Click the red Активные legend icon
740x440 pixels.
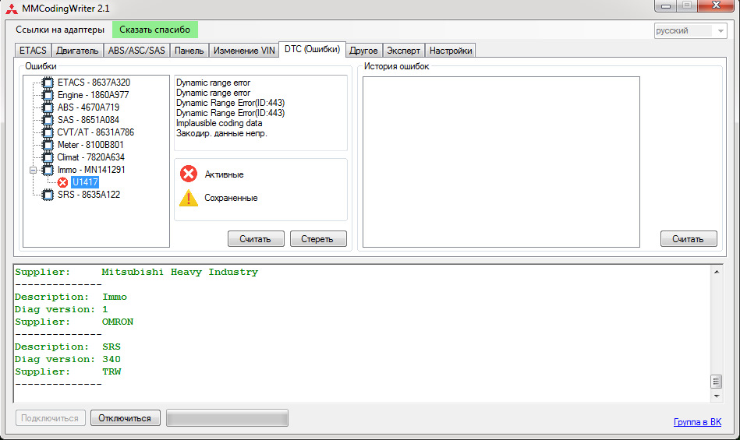188,174
